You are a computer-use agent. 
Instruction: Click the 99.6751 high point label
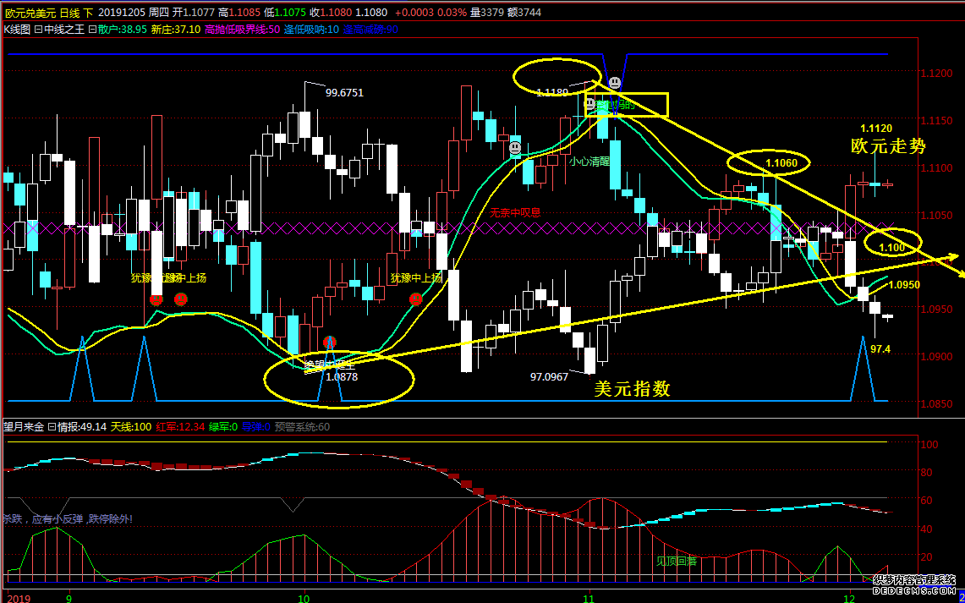(344, 93)
